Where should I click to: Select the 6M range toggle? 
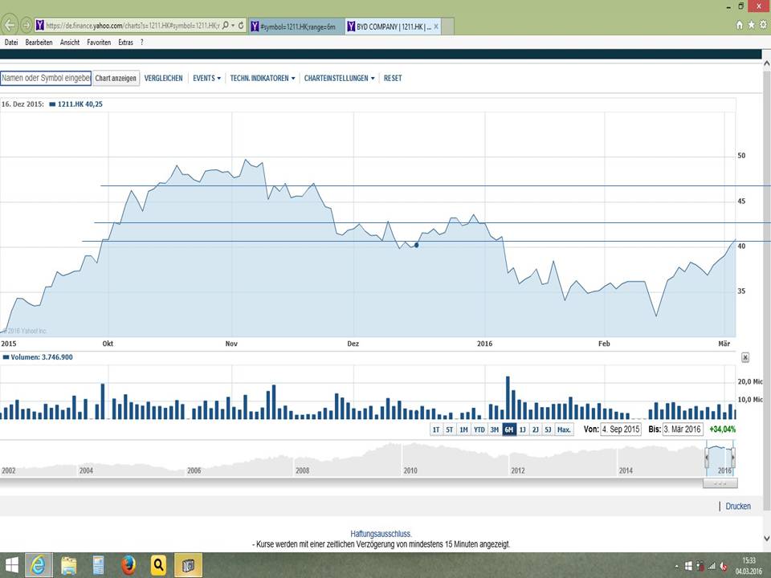coord(509,429)
